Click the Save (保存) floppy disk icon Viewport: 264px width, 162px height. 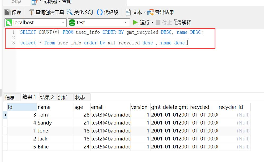(7, 12)
